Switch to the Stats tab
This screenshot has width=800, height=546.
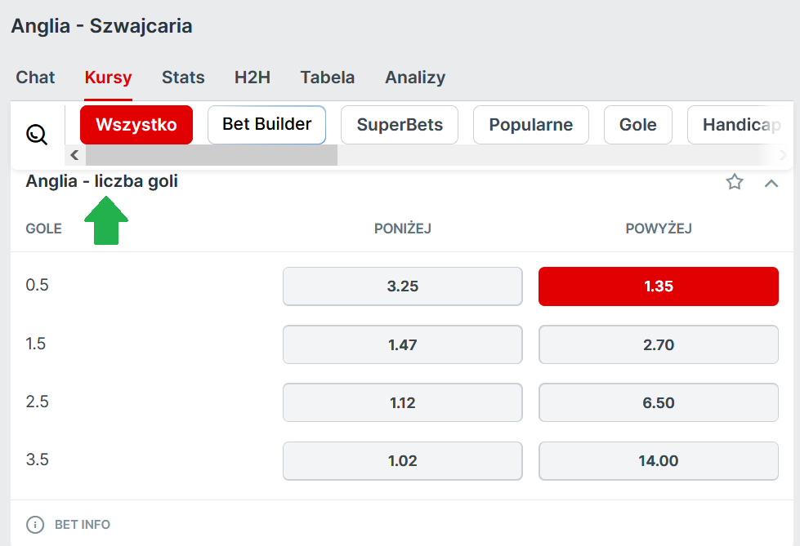(183, 78)
